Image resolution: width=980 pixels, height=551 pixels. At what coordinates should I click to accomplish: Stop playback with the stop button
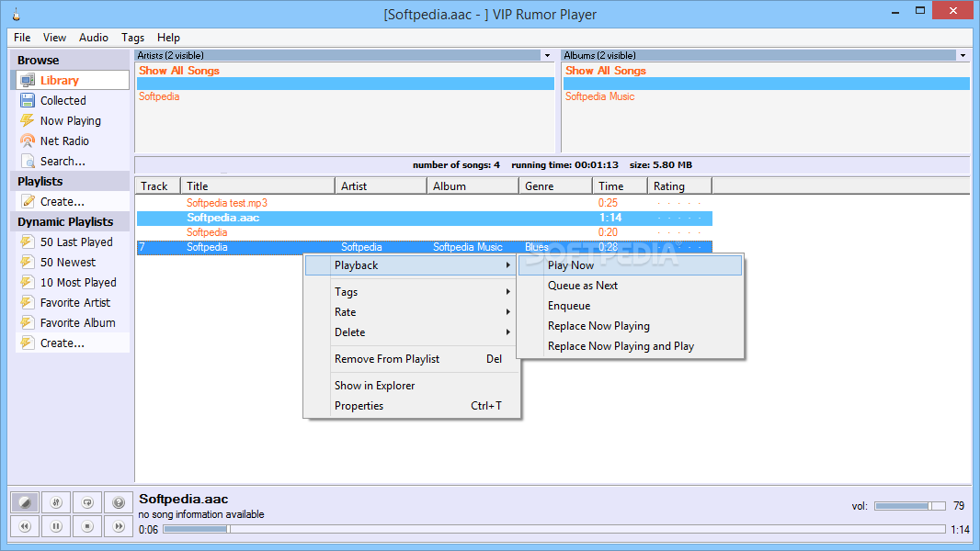(87, 526)
